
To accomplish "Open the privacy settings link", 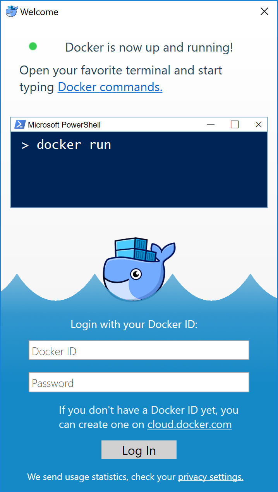I will (x=211, y=477).
